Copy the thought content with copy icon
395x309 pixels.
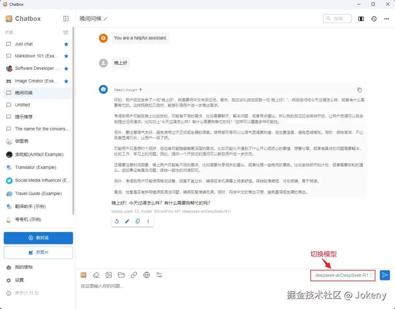360,90
